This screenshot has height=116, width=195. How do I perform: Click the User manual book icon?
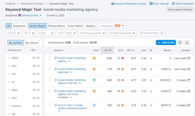151,4
